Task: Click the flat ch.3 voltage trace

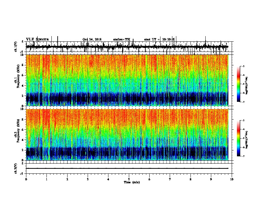Action: click(127, 168)
